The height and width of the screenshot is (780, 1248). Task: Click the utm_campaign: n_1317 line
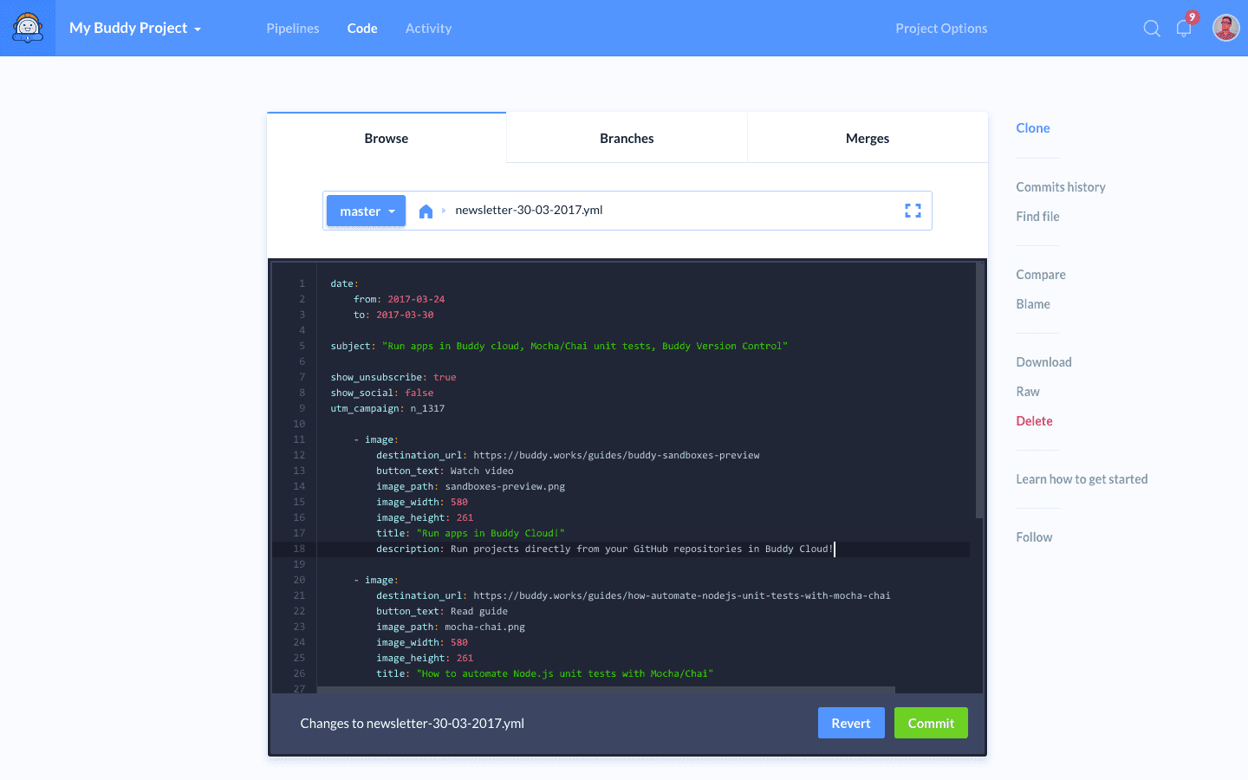coord(387,408)
